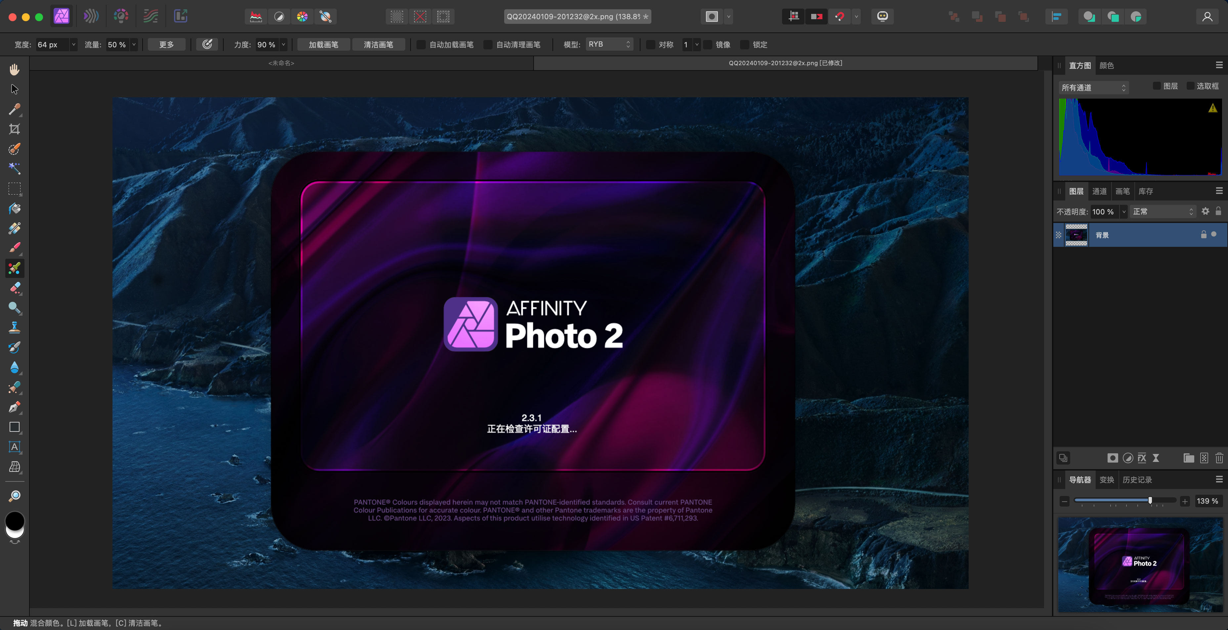The height and width of the screenshot is (630, 1228).
Task: Toggle the 镜像 mirror checkbox
Action: tap(708, 45)
